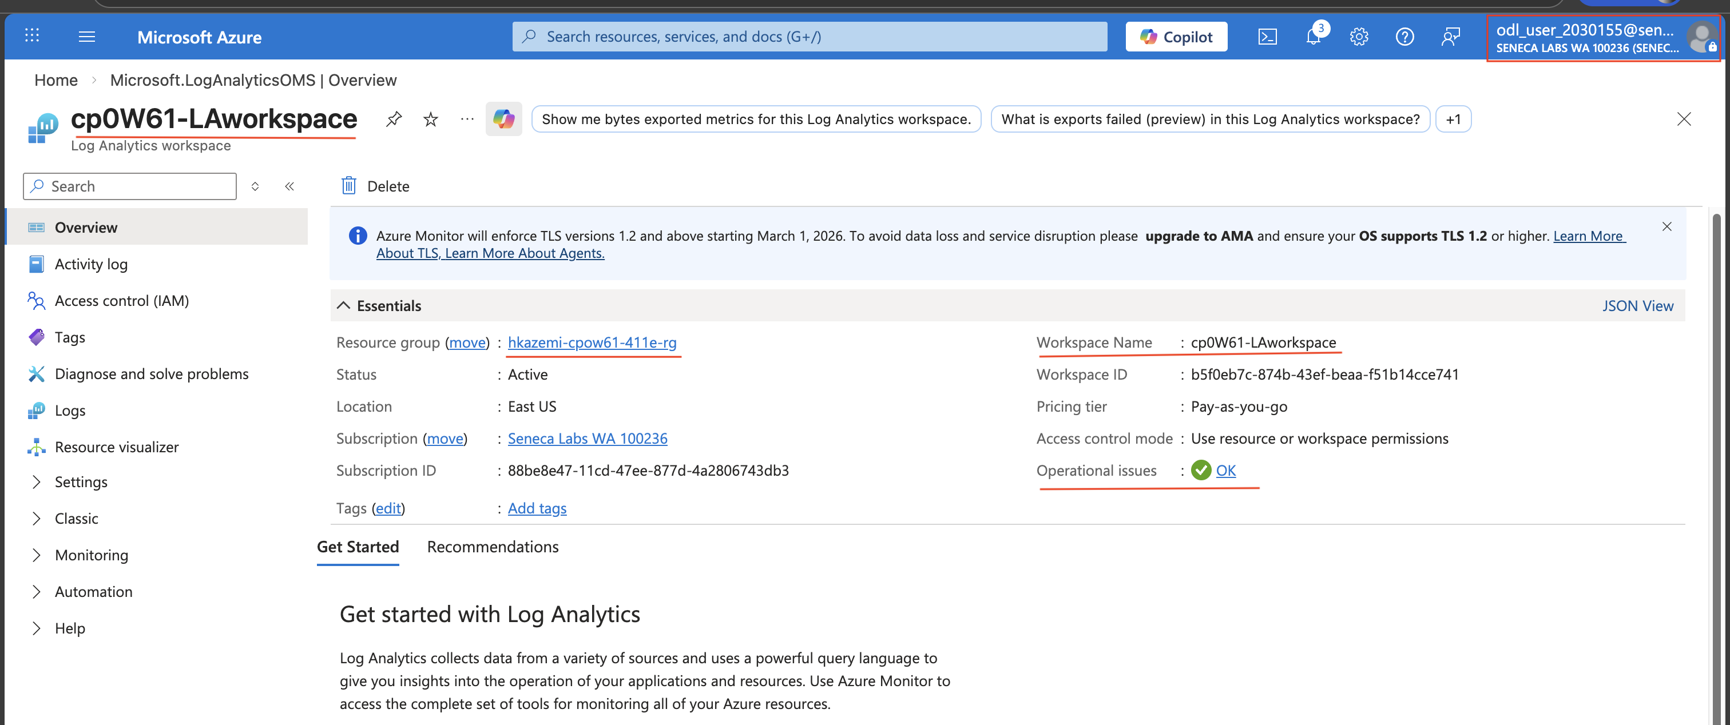
Task: Collapse the left navigation menu
Action: pyautogui.click(x=289, y=186)
